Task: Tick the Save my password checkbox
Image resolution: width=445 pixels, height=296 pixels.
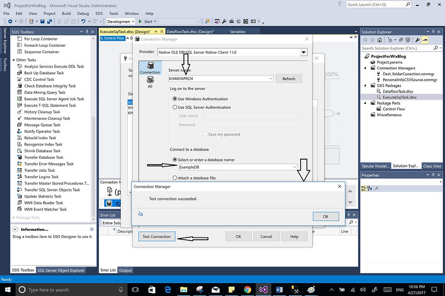Action: pos(205,134)
